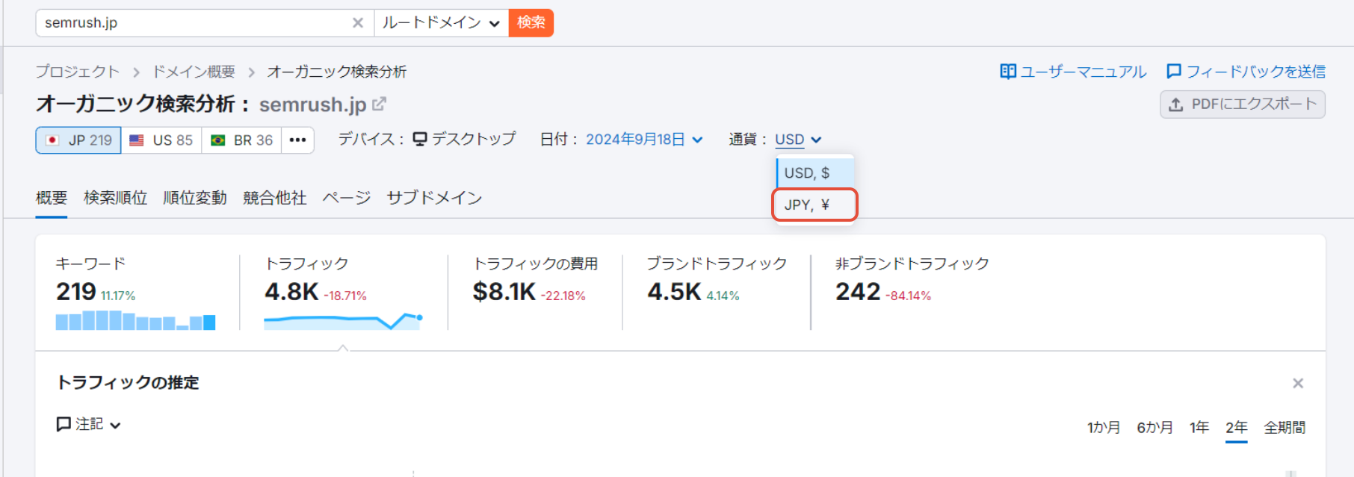Click オーガニック検索分析 breadcrumb text
1354x477 pixels.
(x=337, y=72)
